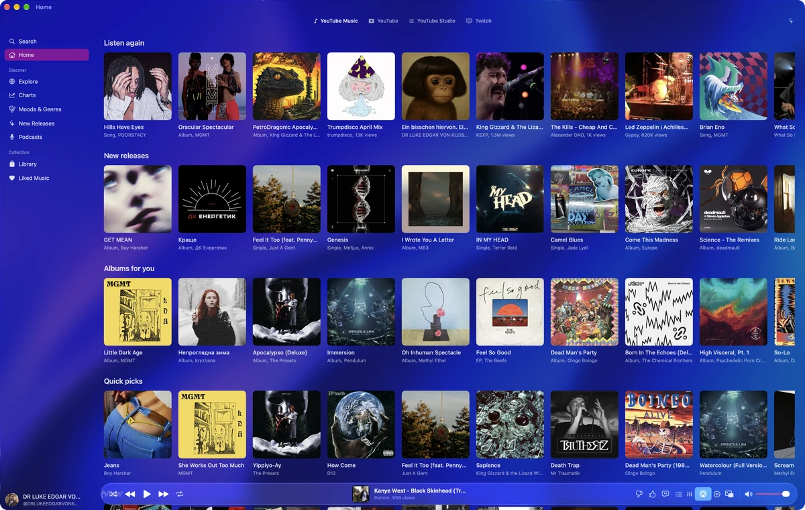Adjust the volume slider
Viewport: 805px width, 510px height.
click(x=773, y=494)
